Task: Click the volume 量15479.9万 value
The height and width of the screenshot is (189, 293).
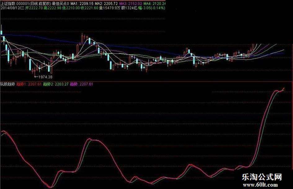Action: (110, 8)
